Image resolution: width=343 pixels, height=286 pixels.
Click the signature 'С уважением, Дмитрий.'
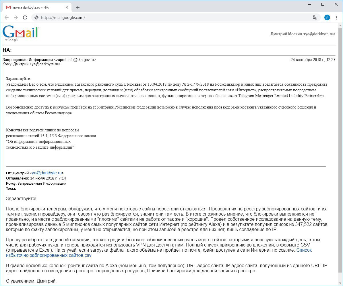(x=31, y=281)
